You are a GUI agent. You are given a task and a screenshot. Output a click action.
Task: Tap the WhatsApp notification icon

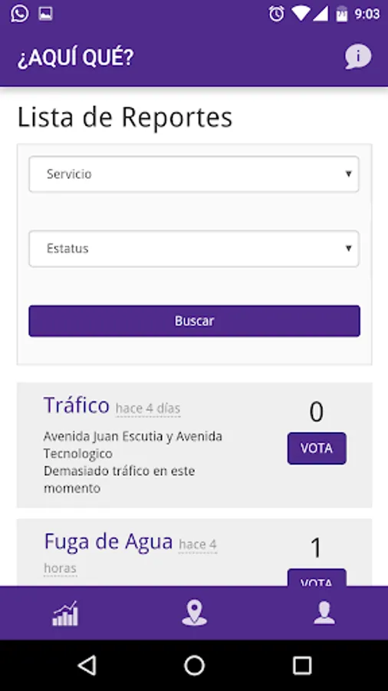click(20, 14)
